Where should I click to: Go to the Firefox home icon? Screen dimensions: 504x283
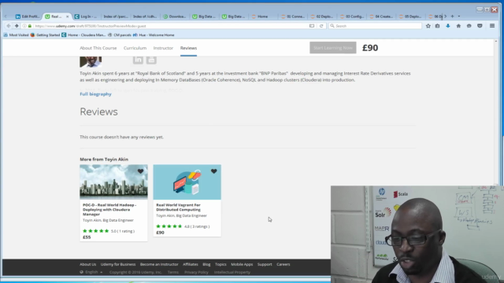tap(458, 26)
